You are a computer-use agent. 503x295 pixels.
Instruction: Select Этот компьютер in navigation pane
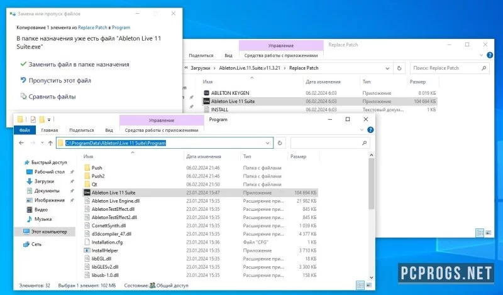pos(45,232)
